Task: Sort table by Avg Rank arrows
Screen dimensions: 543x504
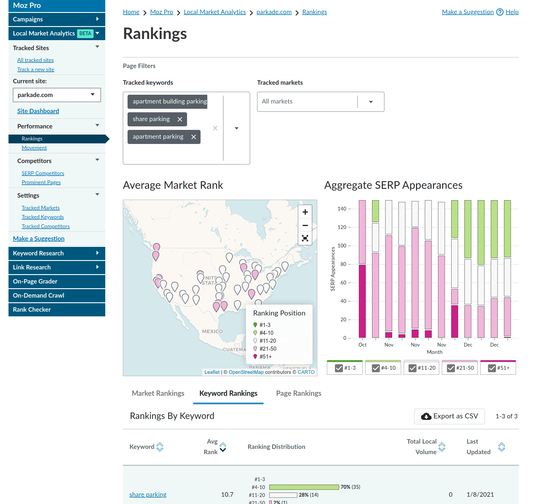Action: (223, 447)
